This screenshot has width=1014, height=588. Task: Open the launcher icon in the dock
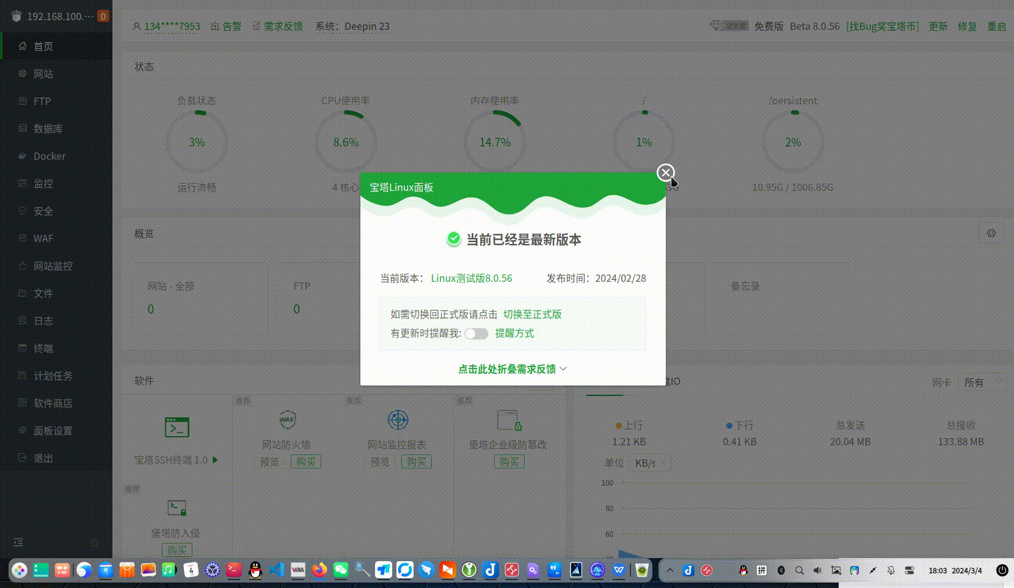20,570
